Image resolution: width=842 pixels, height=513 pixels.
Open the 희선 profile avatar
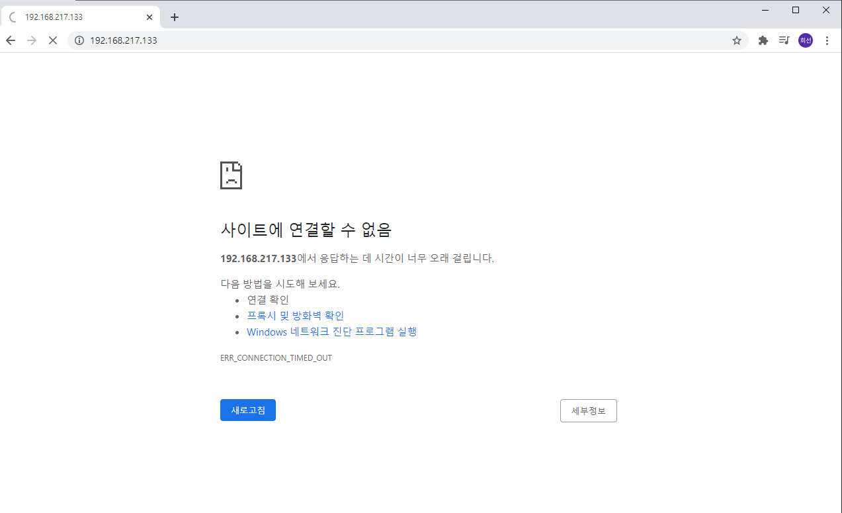click(805, 40)
